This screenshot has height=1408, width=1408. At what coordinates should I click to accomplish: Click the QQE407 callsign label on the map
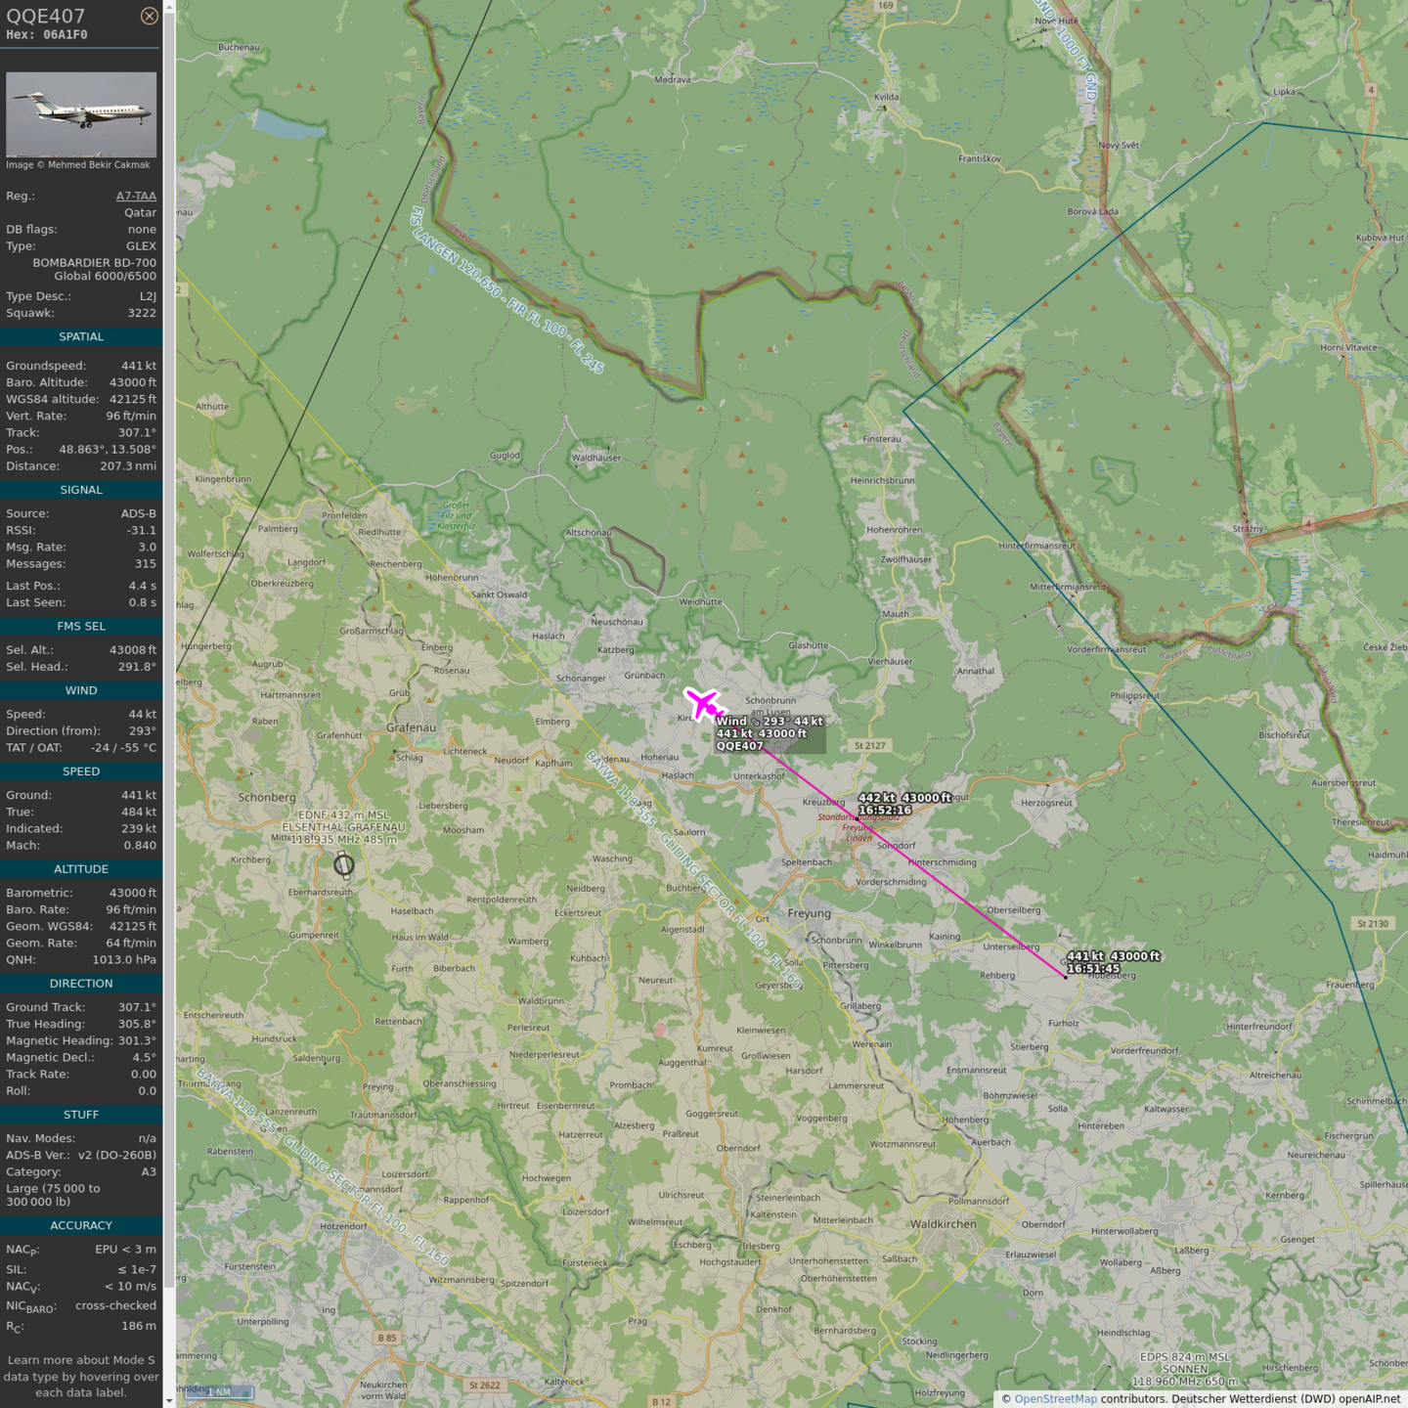pos(739,746)
